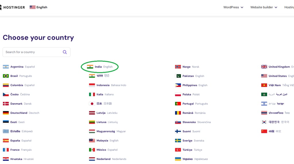The height and width of the screenshot is (164, 294).
Task: Select Română country link
Action: (190, 113)
